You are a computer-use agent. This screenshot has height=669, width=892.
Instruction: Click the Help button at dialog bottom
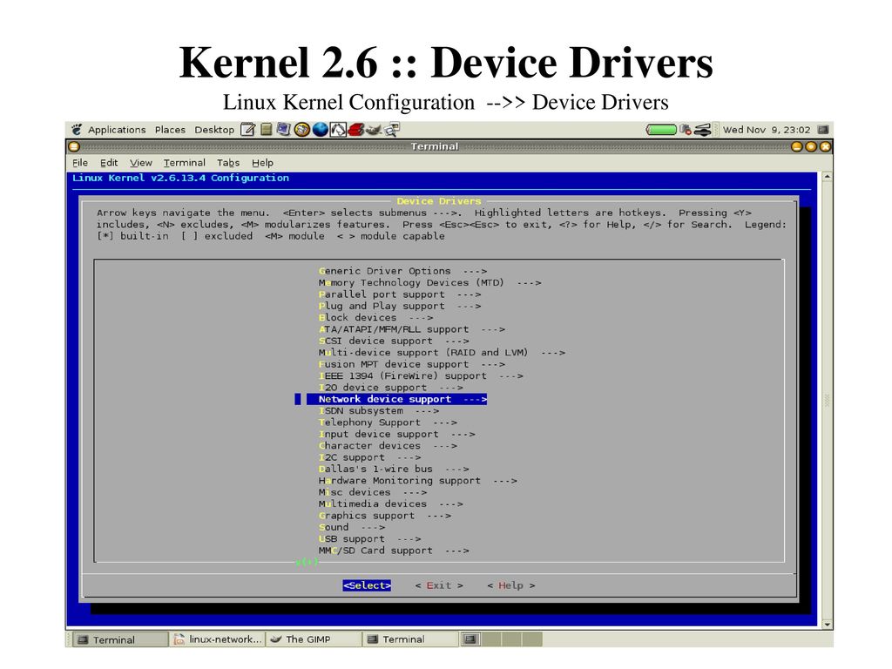[x=510, y=585]
